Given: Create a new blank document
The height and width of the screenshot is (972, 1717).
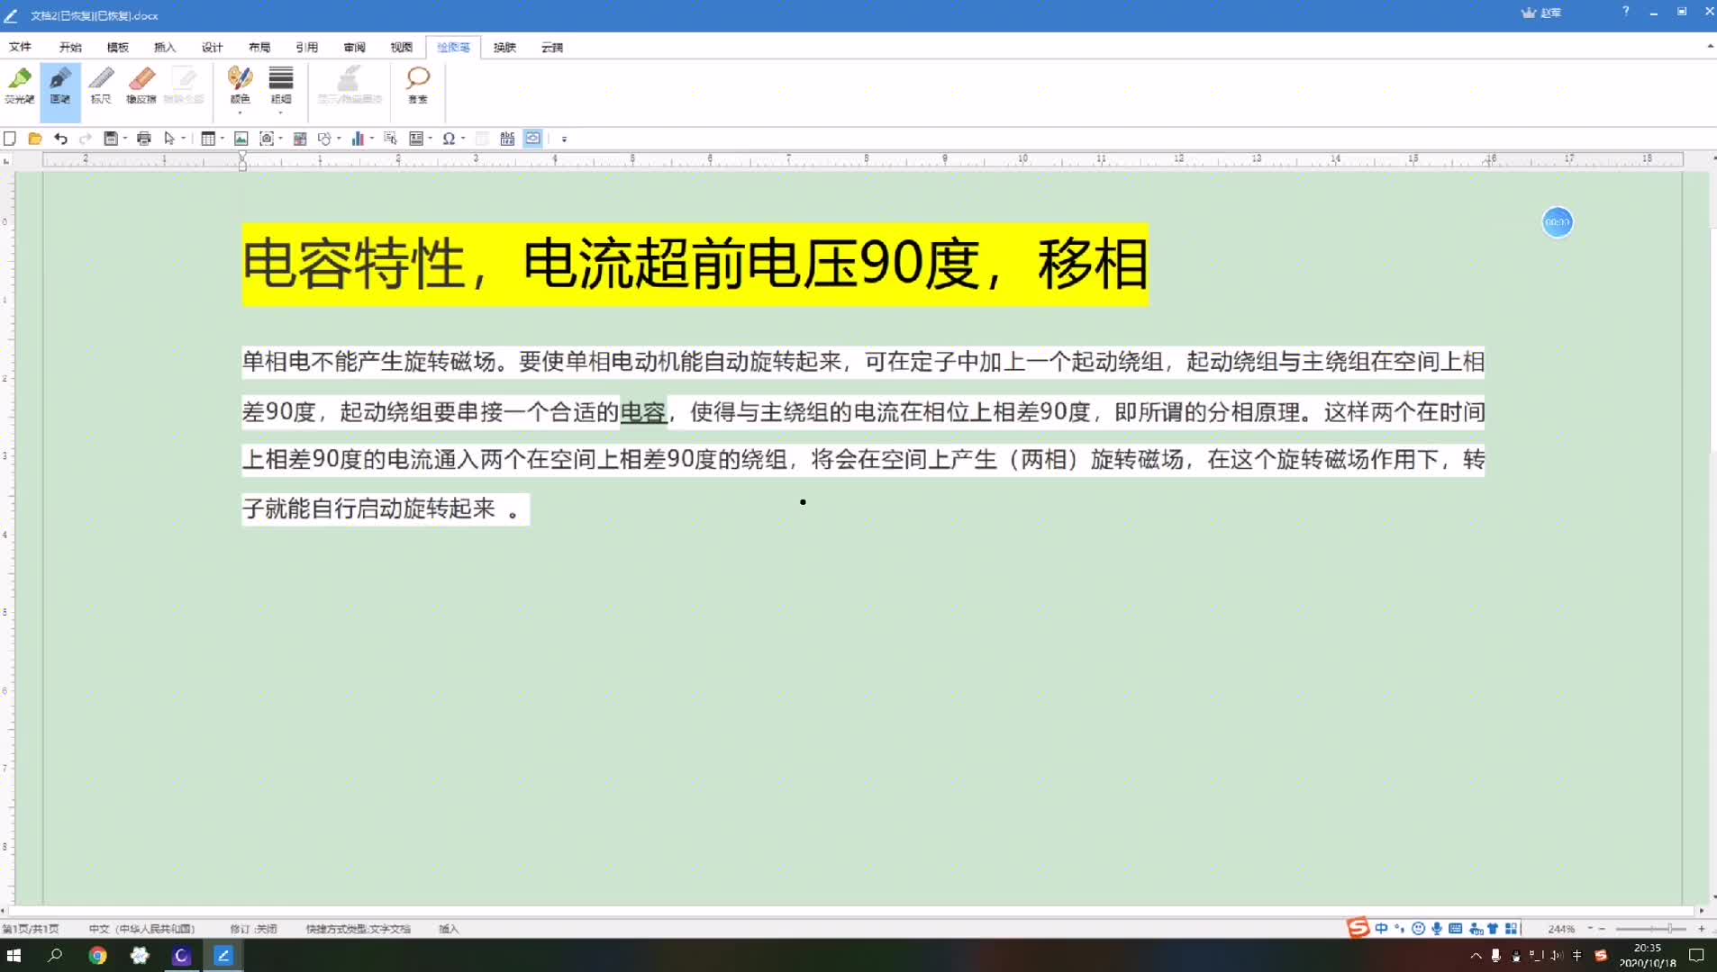Looking at the screenshot, I should click(10, 139).
